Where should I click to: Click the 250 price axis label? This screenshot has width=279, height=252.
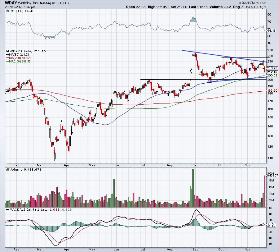(x=270, y=50)
